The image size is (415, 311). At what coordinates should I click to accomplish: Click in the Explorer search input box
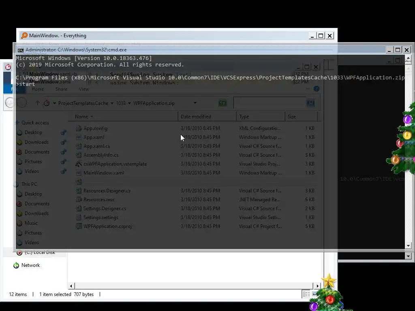[x=270, y=103]
